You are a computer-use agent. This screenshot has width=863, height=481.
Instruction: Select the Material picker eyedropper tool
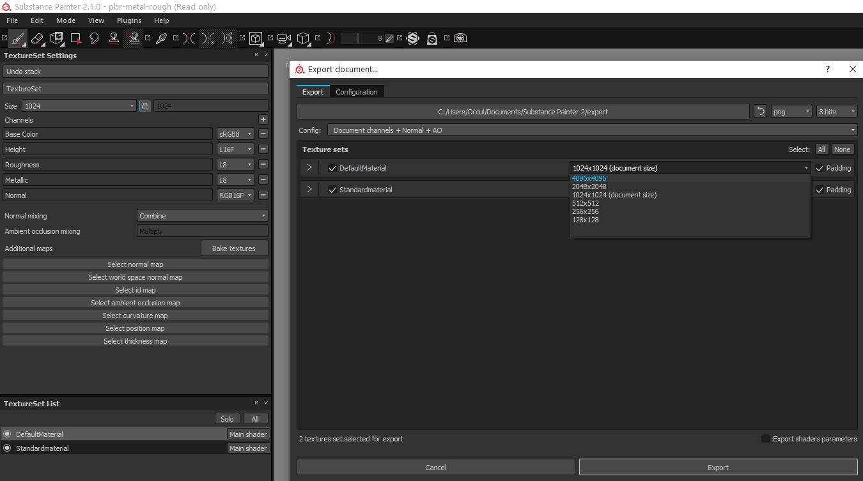[x=161, y=38]
